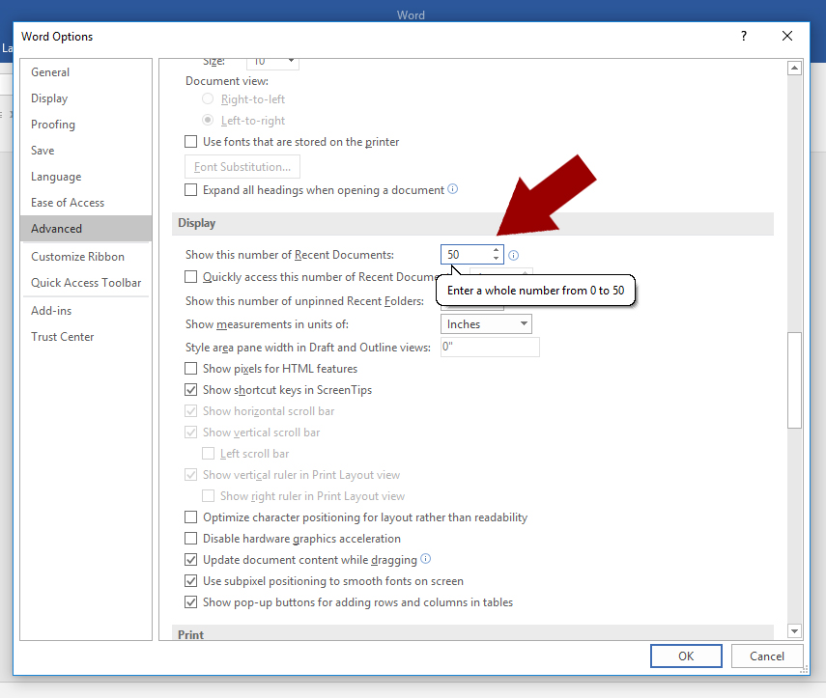The width and height of the screenshot is (826, 698).
Task: Go to Add-ins options category
Action: [86, 311]
